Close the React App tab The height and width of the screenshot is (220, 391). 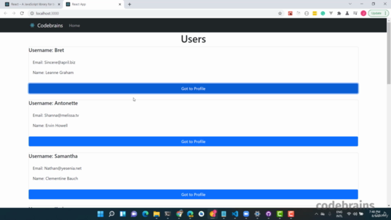click(120, 4)
